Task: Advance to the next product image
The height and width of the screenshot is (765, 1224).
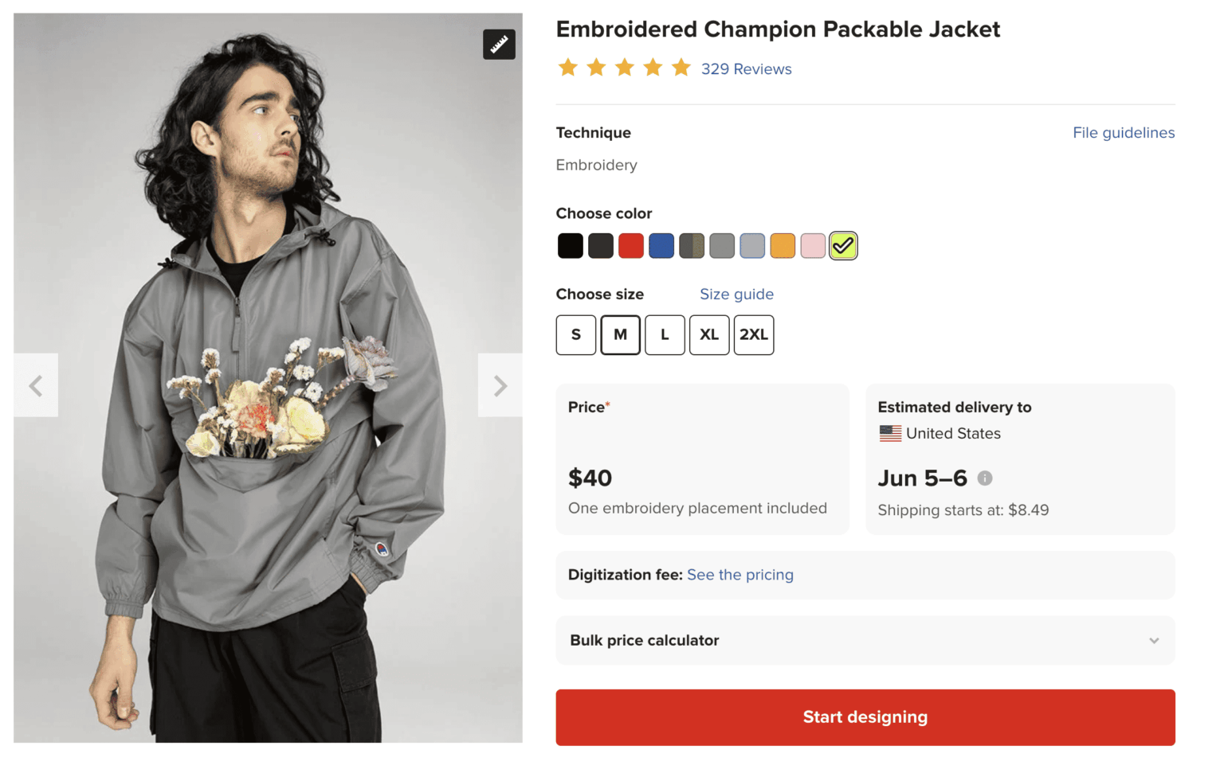Action: point(500,386)
